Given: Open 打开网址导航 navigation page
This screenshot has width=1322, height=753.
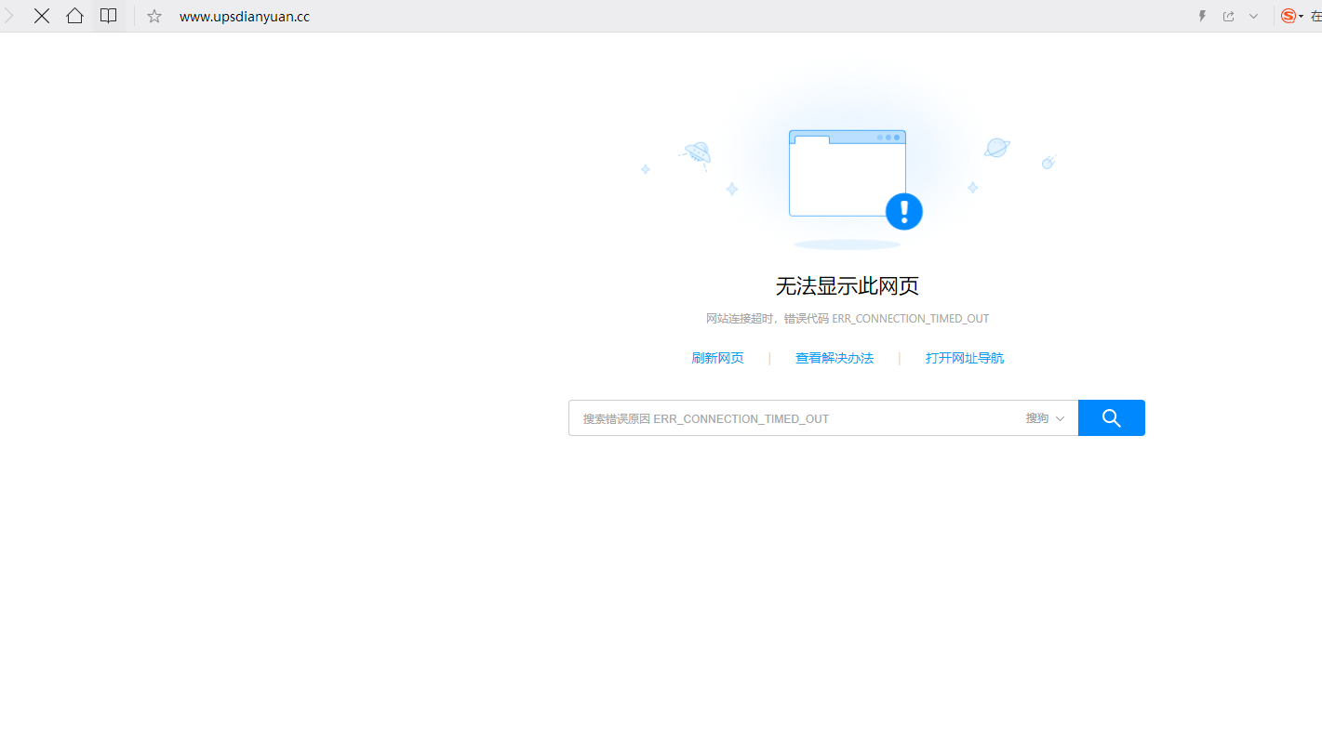Looking at the screenshot, I should [965, 358].
